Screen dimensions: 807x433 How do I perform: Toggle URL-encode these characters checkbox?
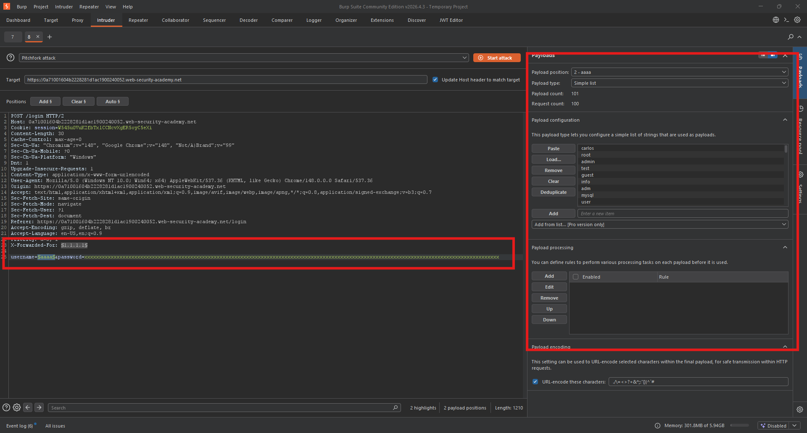click(535, 382)
